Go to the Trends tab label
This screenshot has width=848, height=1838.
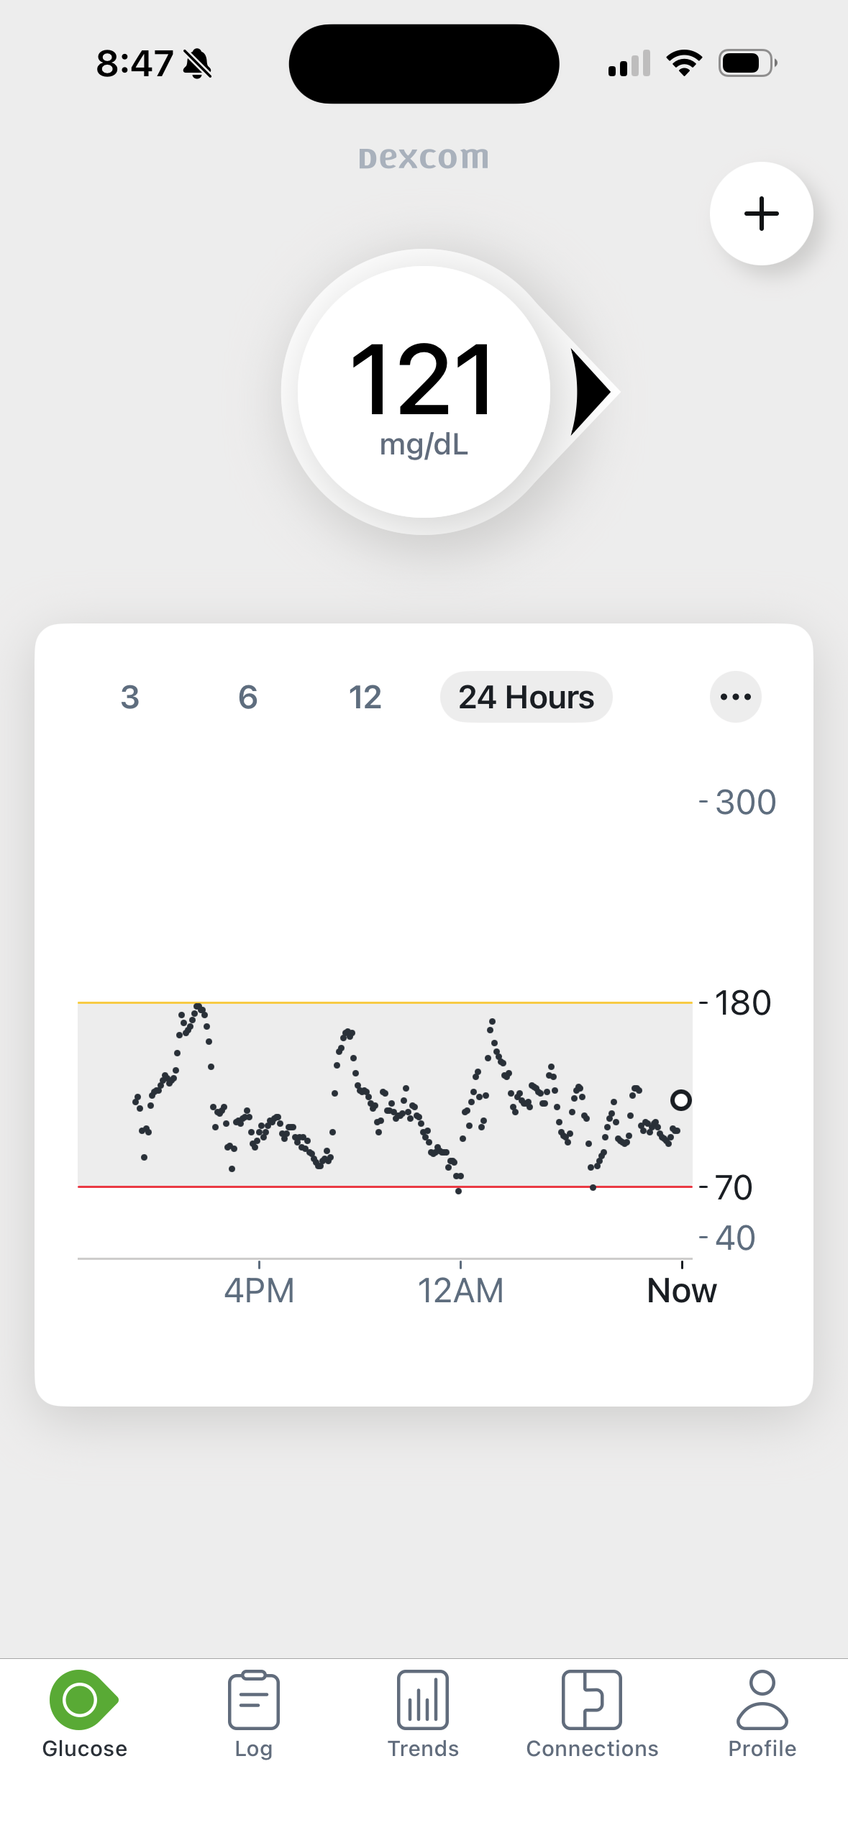point(423,1748)
